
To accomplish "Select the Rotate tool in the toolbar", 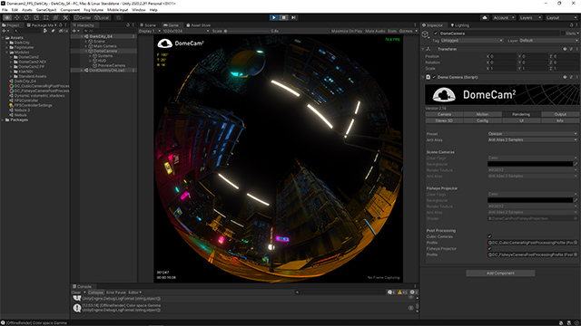I will 26,17.
